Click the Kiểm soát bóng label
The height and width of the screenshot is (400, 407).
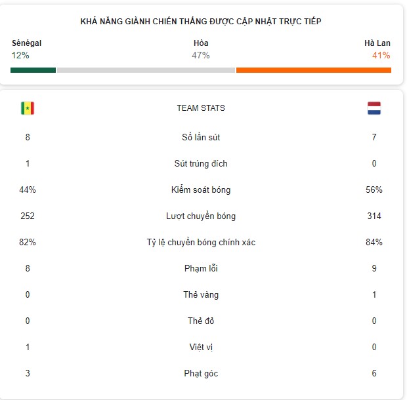pyautogui.click(x=201, y=190)
